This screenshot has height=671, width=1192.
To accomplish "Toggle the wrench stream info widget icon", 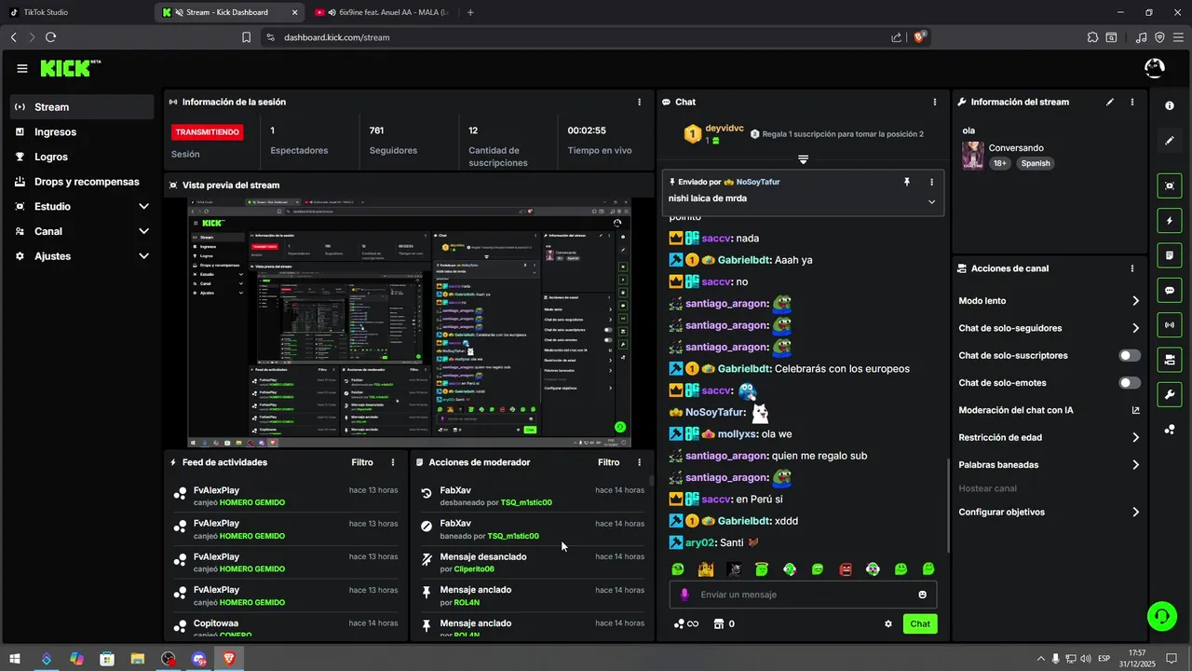I will (x=1170, y=394).
